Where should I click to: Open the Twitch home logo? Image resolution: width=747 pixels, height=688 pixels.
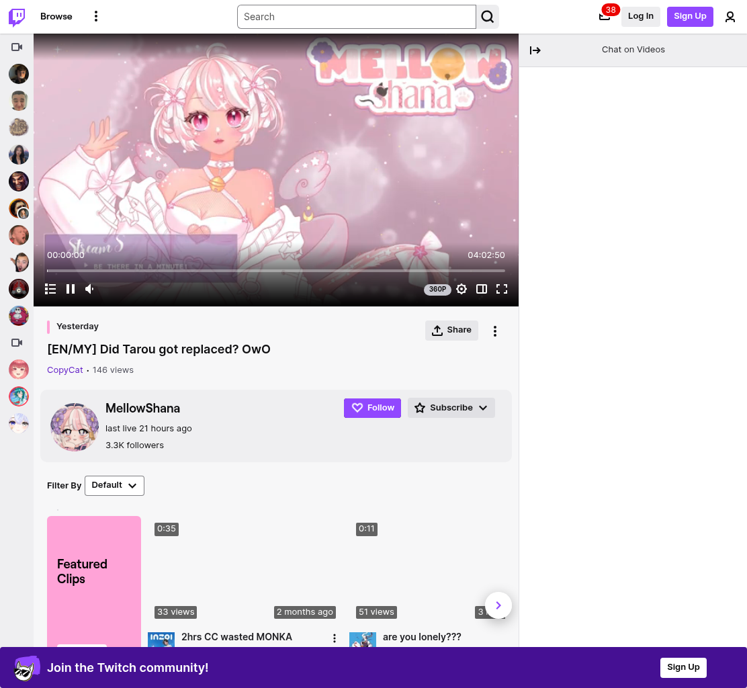[x=17, y=17]
